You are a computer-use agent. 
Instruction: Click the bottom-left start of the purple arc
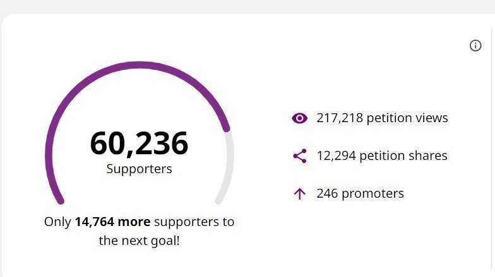[x=59, y=200]
